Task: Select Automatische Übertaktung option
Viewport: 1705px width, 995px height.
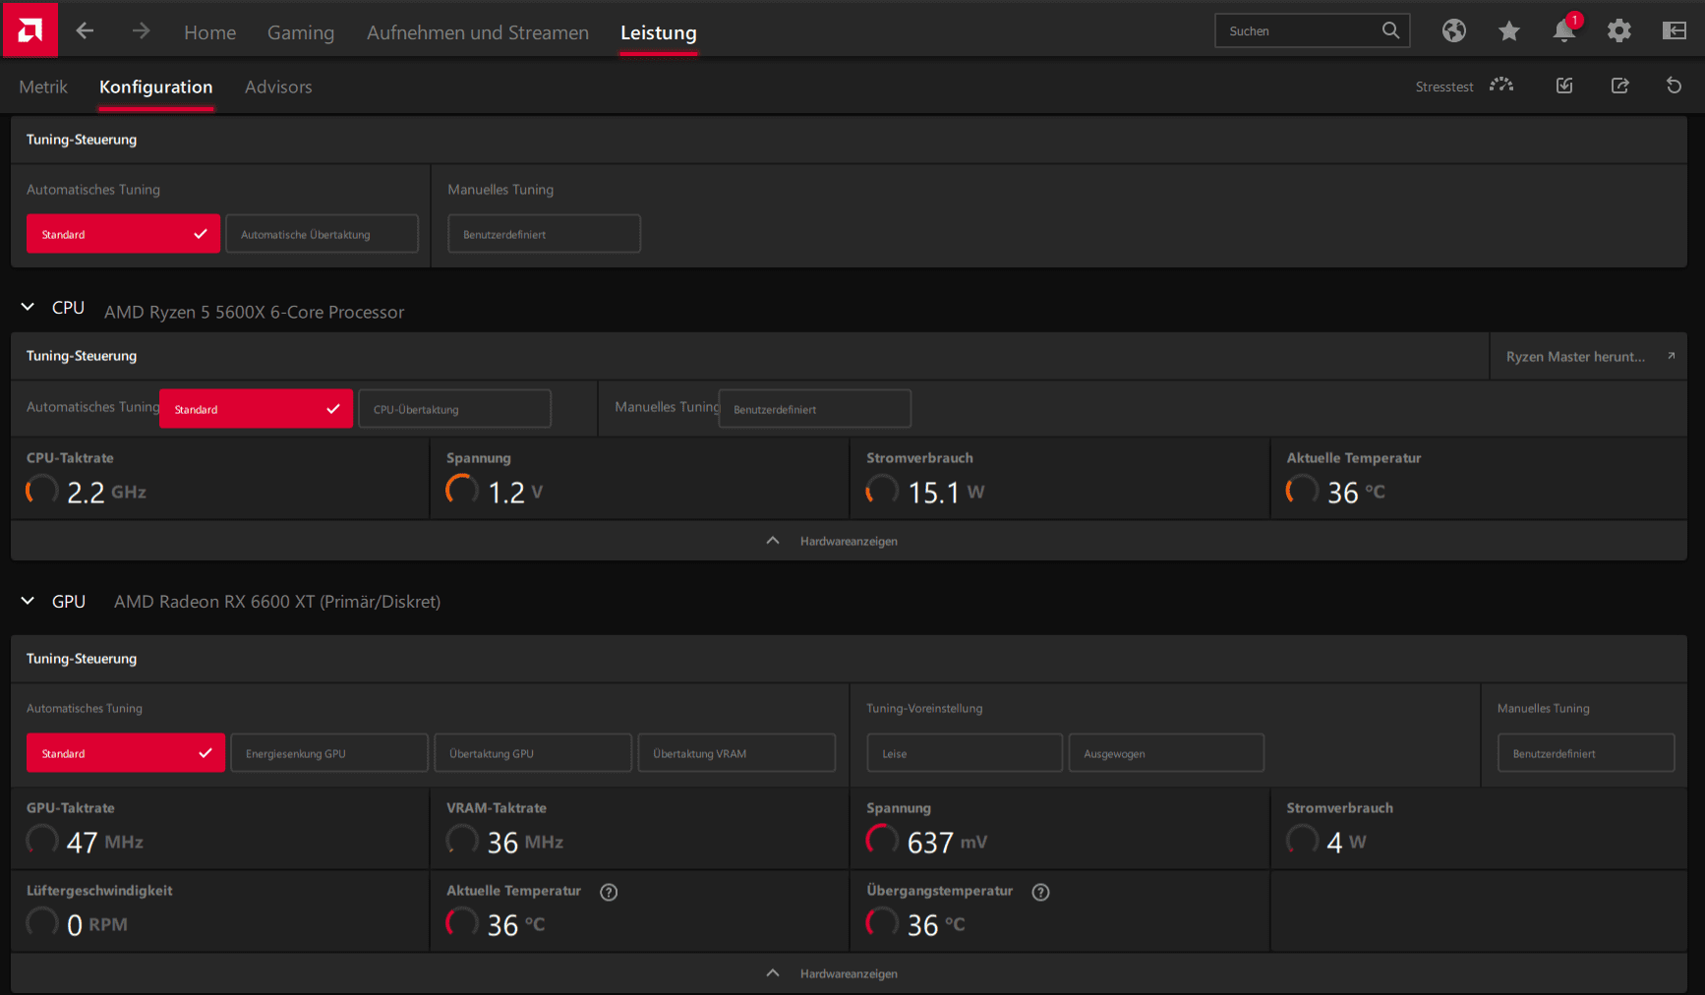Action: coord(322,234)
